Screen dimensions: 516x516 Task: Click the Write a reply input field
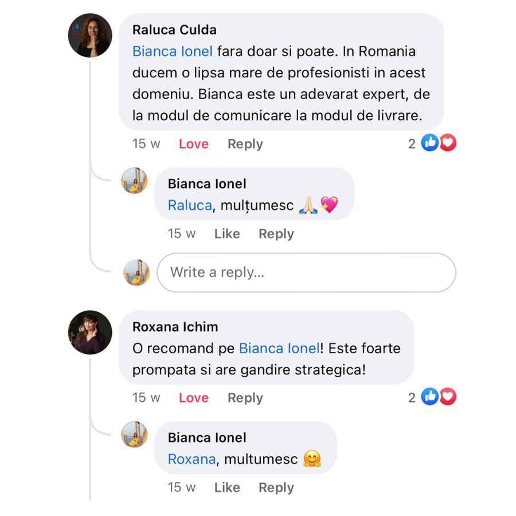tap(307, 272)
